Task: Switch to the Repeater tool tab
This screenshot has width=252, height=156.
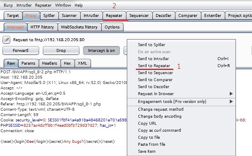Action: coord(114,15)
